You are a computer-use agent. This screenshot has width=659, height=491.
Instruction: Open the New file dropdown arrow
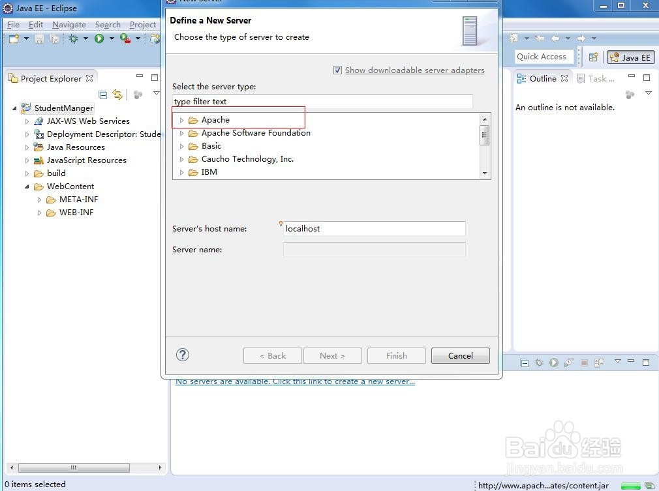26,38
